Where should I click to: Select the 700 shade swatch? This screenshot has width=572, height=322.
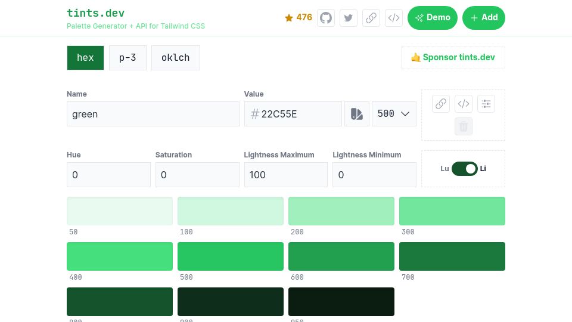(x=452, y=256)
